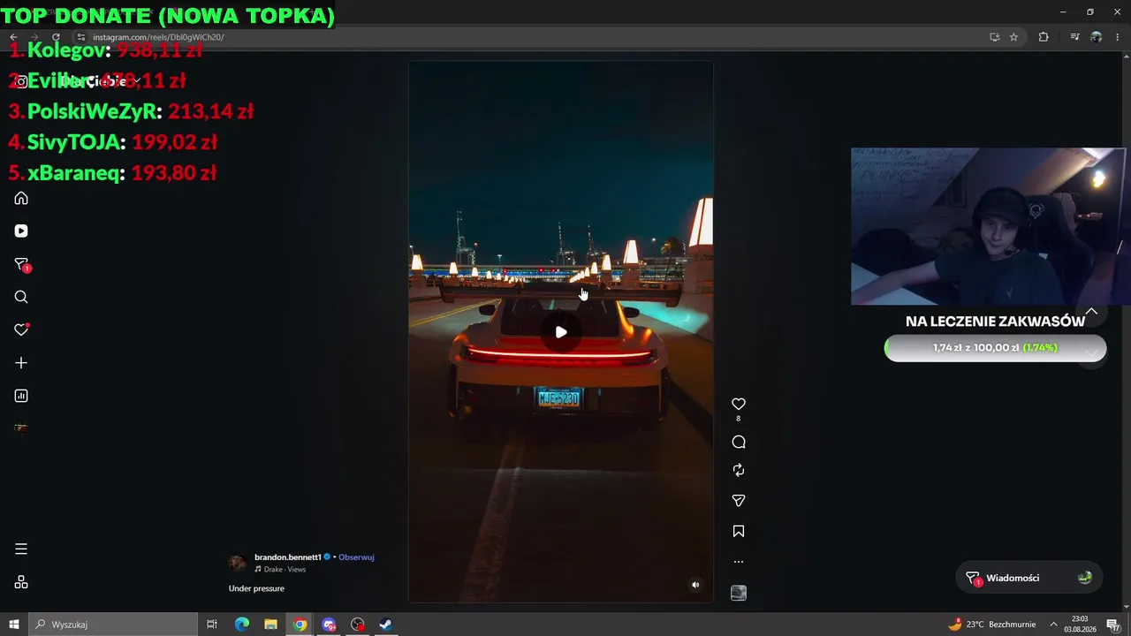Reload the Instagram page
Screen dimensions: 1131x636
pyautogui.click(x=56, y=37)
